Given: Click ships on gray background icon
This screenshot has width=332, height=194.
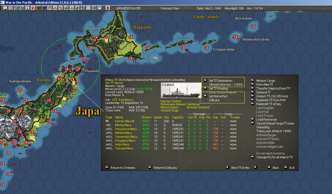Looking at the screenshot, I should 72,8.
